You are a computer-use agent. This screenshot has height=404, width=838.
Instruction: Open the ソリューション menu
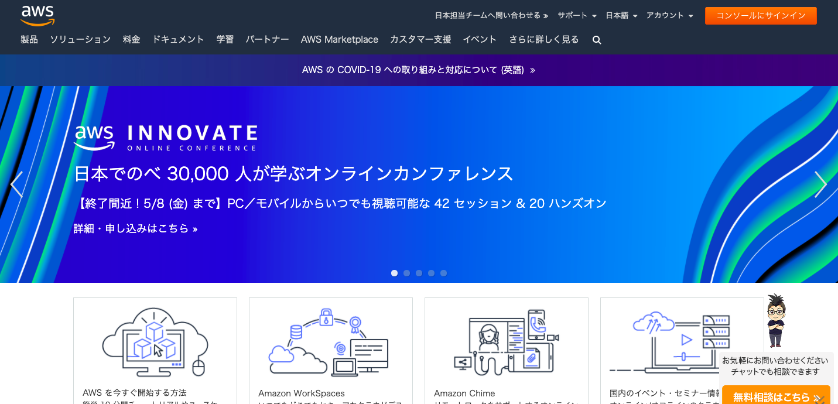tap(80, 40)
